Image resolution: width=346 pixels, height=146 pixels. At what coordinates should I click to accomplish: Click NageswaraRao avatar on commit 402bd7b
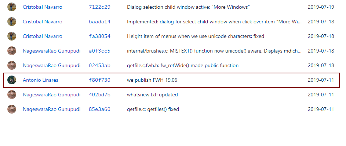click(12, 95)
